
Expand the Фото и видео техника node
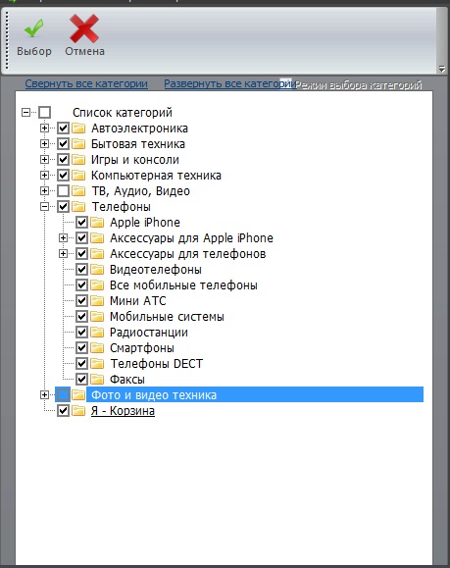(44, 394)
